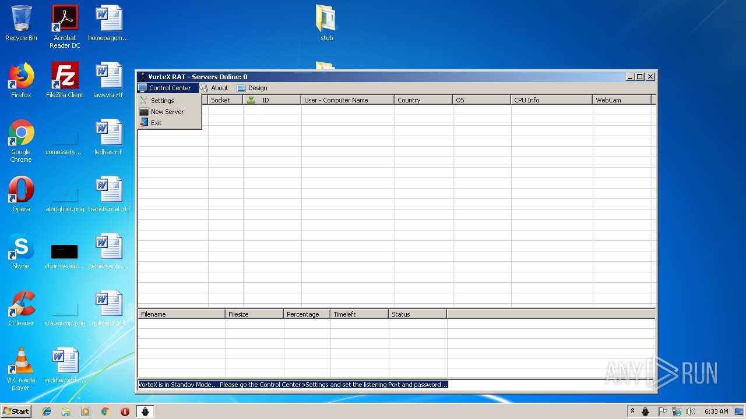Open the Design menu

[252, 88]
